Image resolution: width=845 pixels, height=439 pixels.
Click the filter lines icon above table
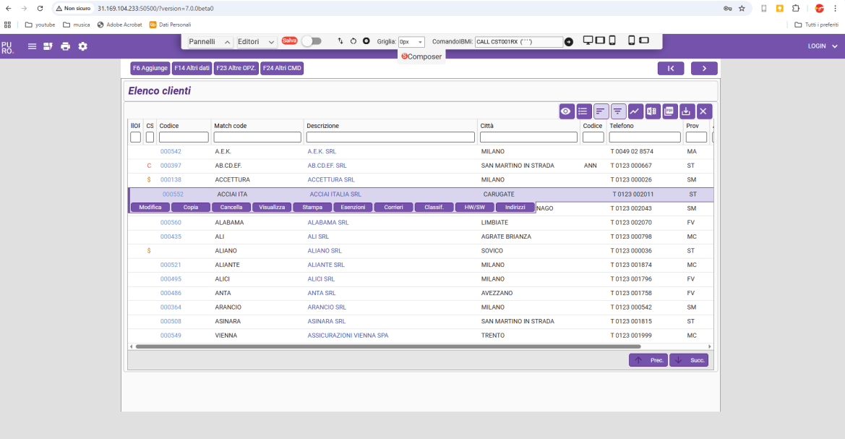pyautogui.click(x=617, y=111)
